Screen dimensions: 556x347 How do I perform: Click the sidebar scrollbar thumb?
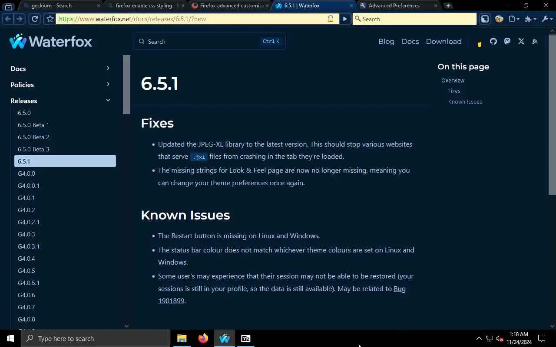126,85
